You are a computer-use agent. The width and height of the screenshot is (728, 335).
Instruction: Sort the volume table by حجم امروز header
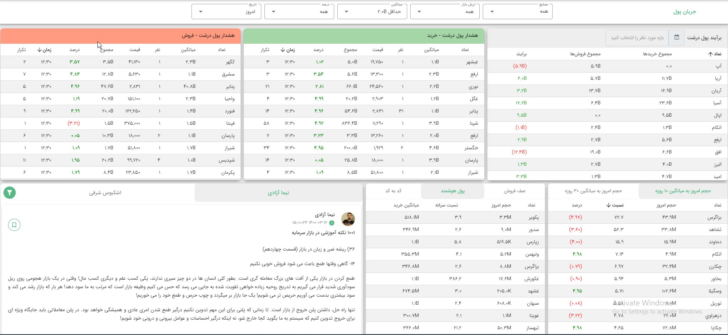(666, 205)
